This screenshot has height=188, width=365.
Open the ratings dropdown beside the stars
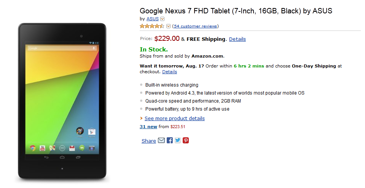[x=169, y=26]
